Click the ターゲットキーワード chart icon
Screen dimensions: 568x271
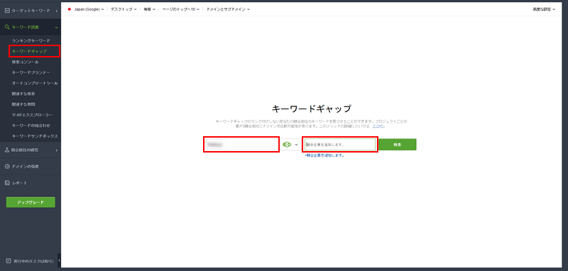[8, 11]
